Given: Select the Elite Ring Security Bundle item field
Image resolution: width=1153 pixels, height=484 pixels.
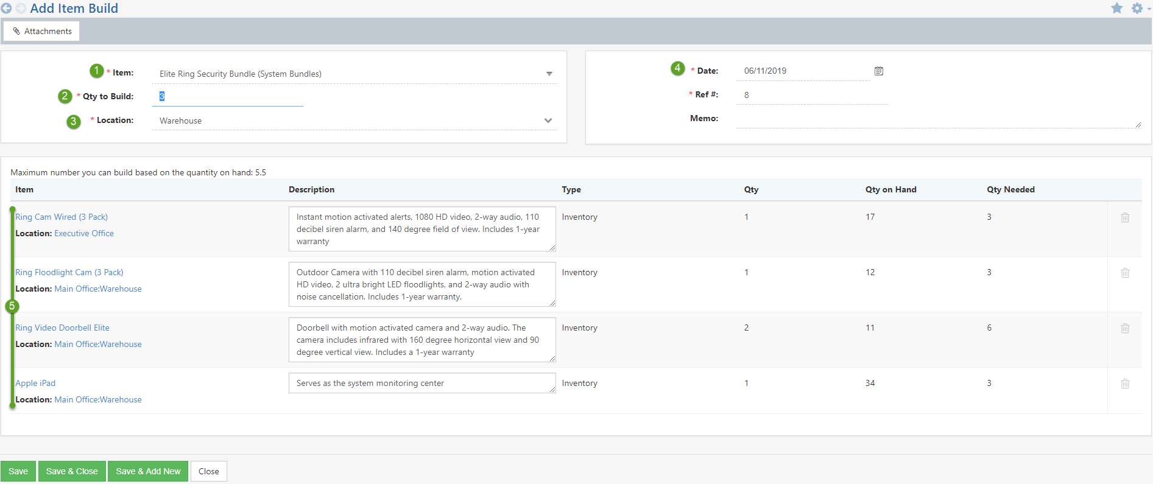Looking at the screenshot, I should click(x=354, y=74).
